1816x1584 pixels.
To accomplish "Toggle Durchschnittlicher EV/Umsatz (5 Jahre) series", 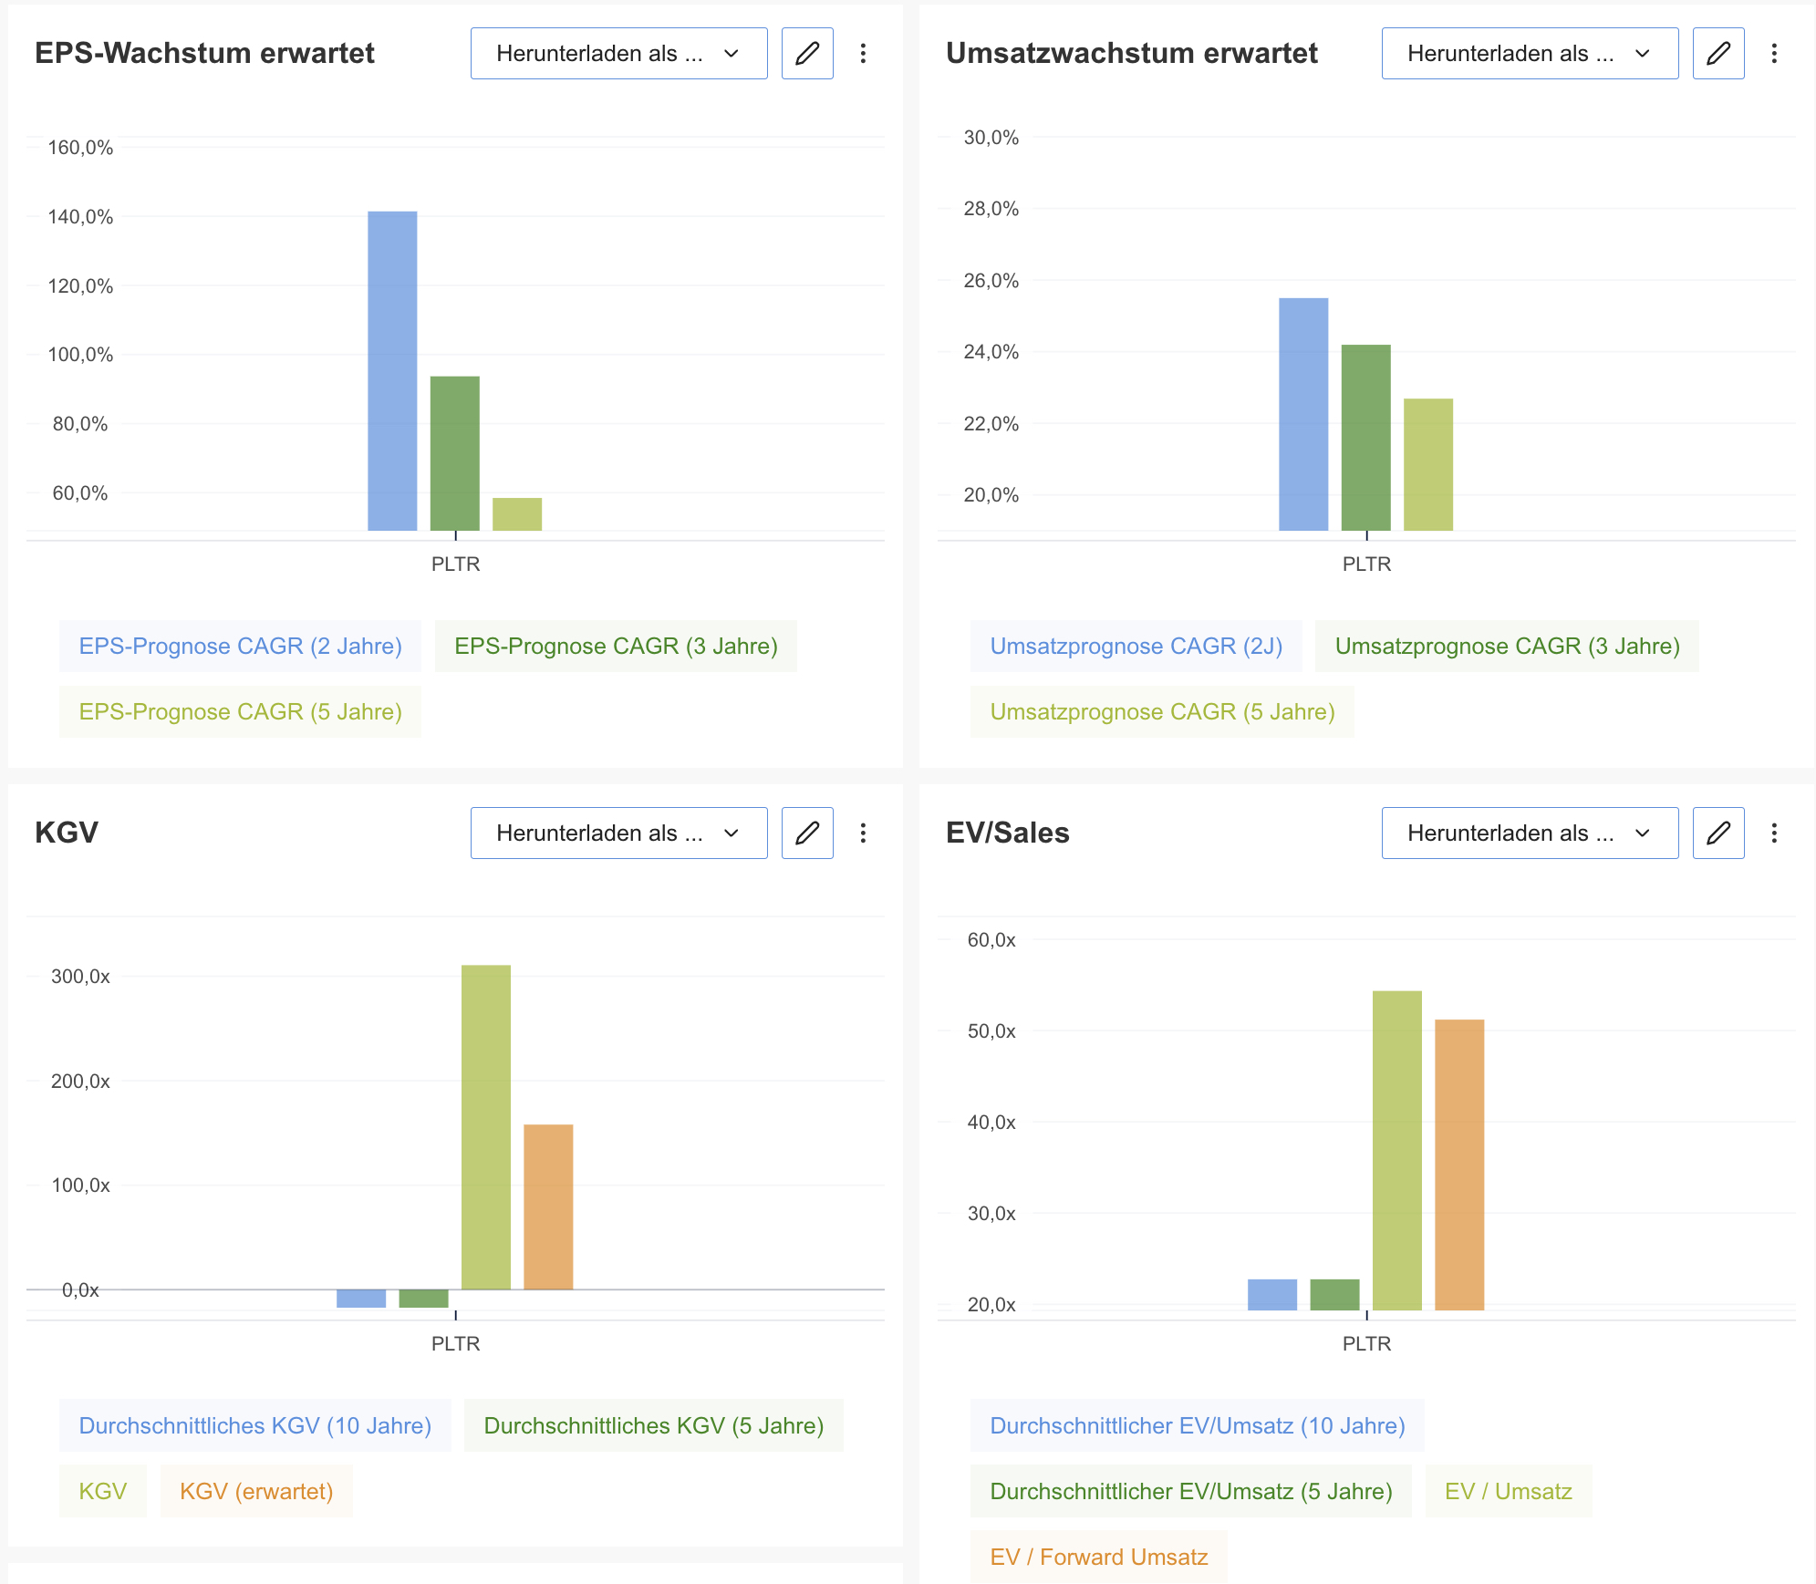I will point(1191,1491).
